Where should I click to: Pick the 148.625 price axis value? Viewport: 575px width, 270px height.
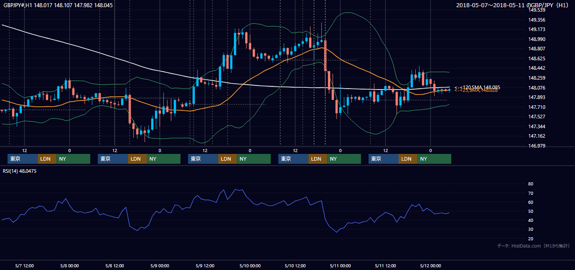coord(536,58)
